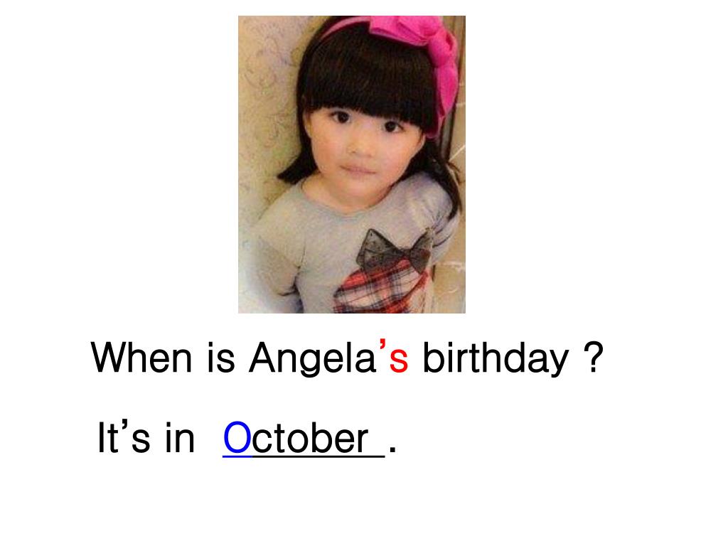Select the black "ctober" text
Image resolution: width=728 pixels, height=546 pixels.
[x=310, y=438]
